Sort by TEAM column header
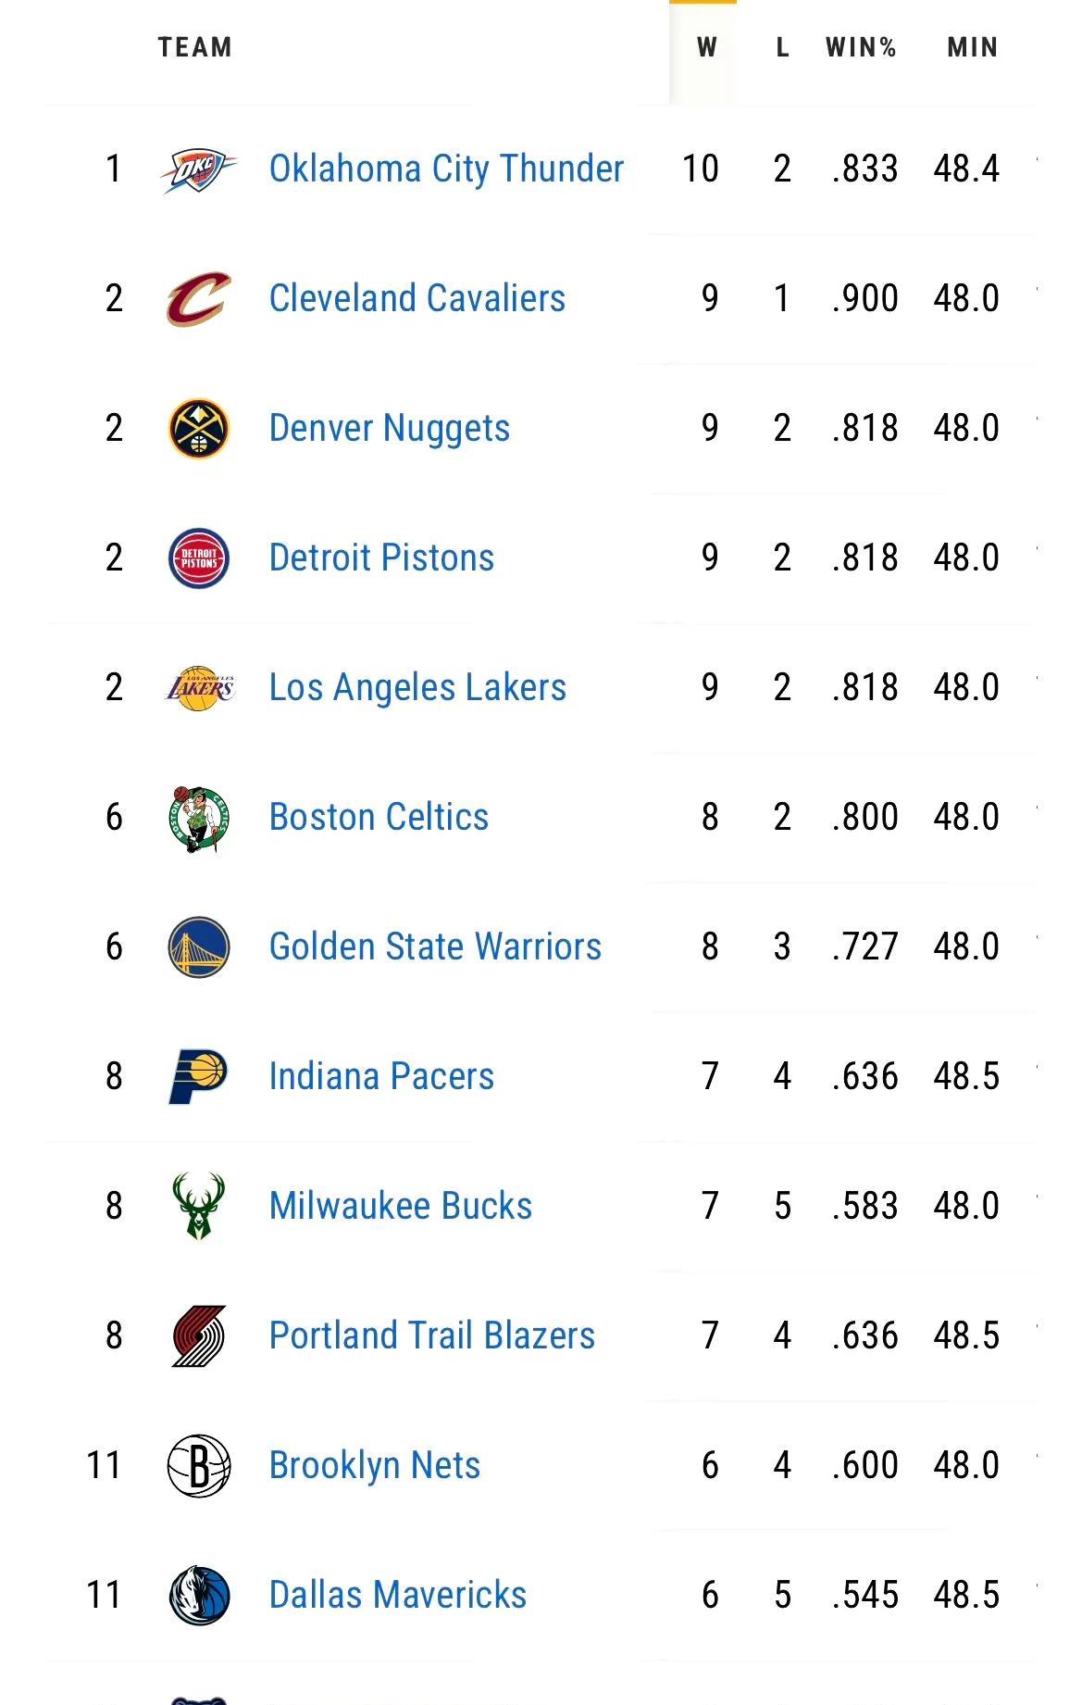The height and width of the screenshot is (1705, 1082). (x=194, y=47)
